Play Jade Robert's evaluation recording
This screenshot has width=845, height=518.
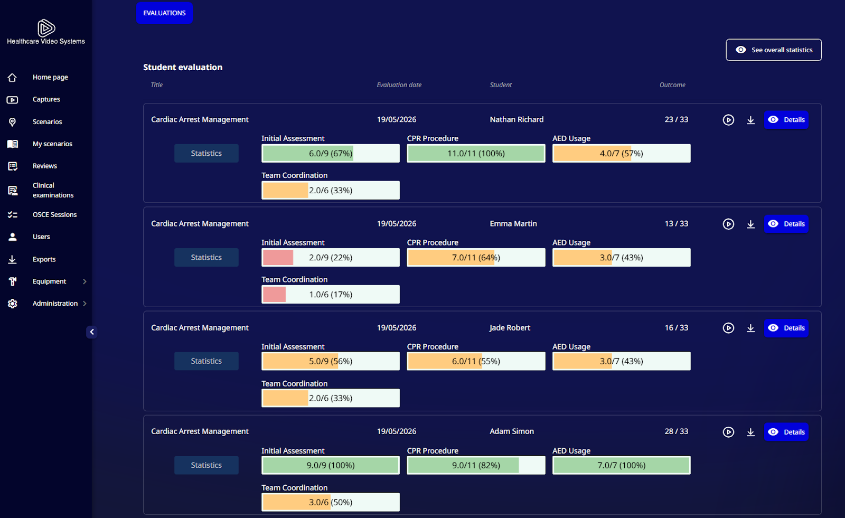click(728, 328)
